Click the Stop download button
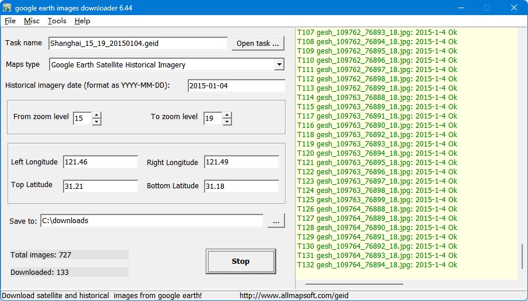This screenshot has height=301, width=528. click(x=241, y=261)
